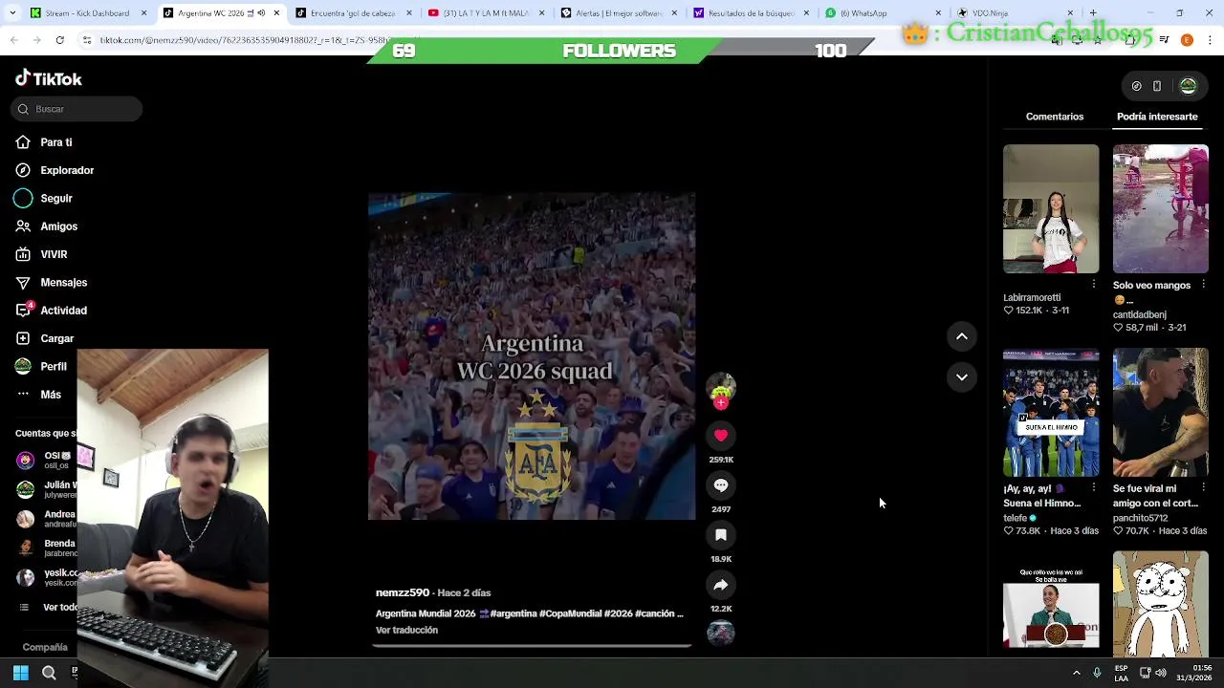Viewport: 1224px width, 688px height.
Task: Expand truncated video description
Action: 678,613
